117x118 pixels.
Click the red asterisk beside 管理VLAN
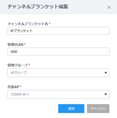click(x=25, y=44)
